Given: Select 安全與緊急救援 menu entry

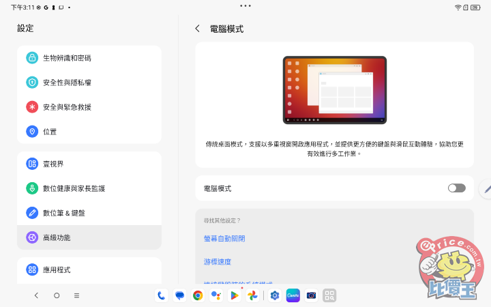Looking at the screenshot, I should pos(89,107).
